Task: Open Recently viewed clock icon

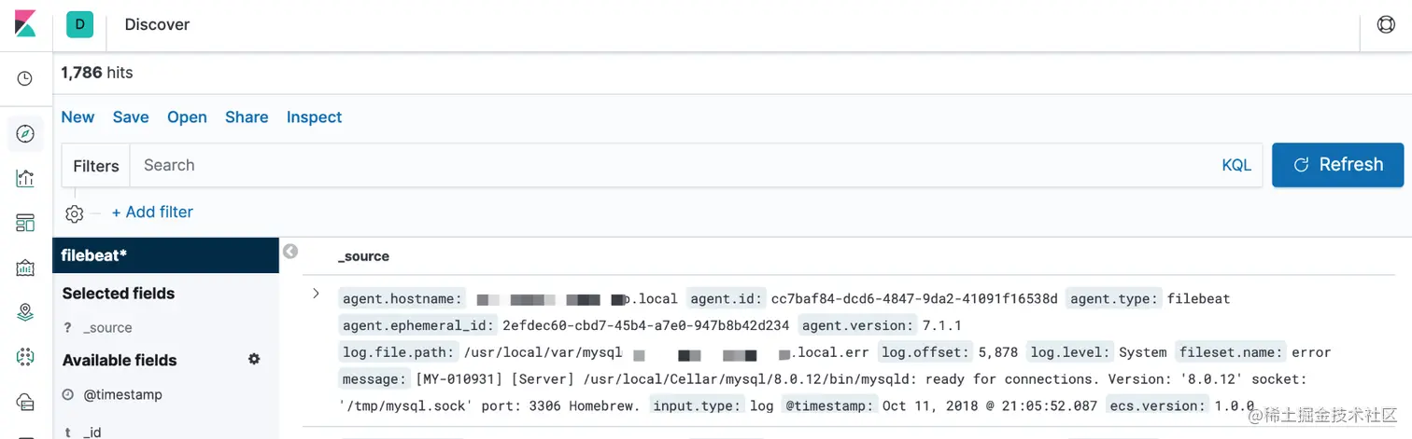Action: click(25, 79)
